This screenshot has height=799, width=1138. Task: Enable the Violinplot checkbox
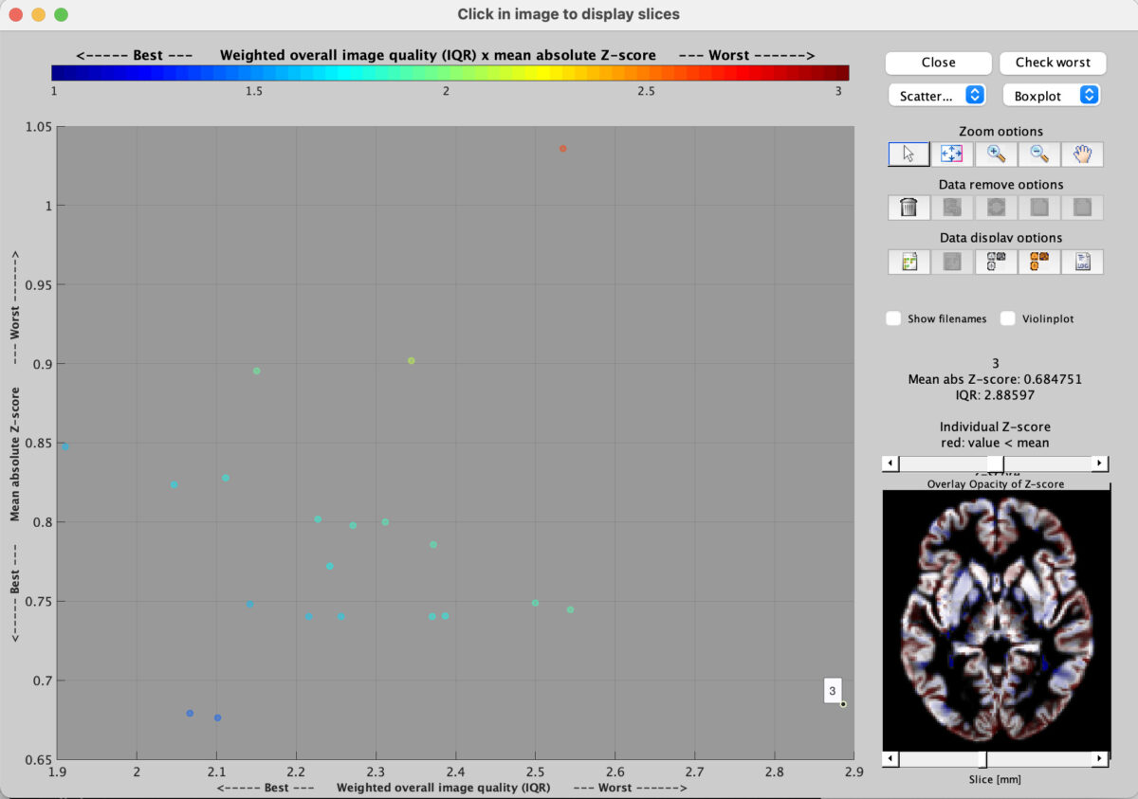(x=1008, y=318)
